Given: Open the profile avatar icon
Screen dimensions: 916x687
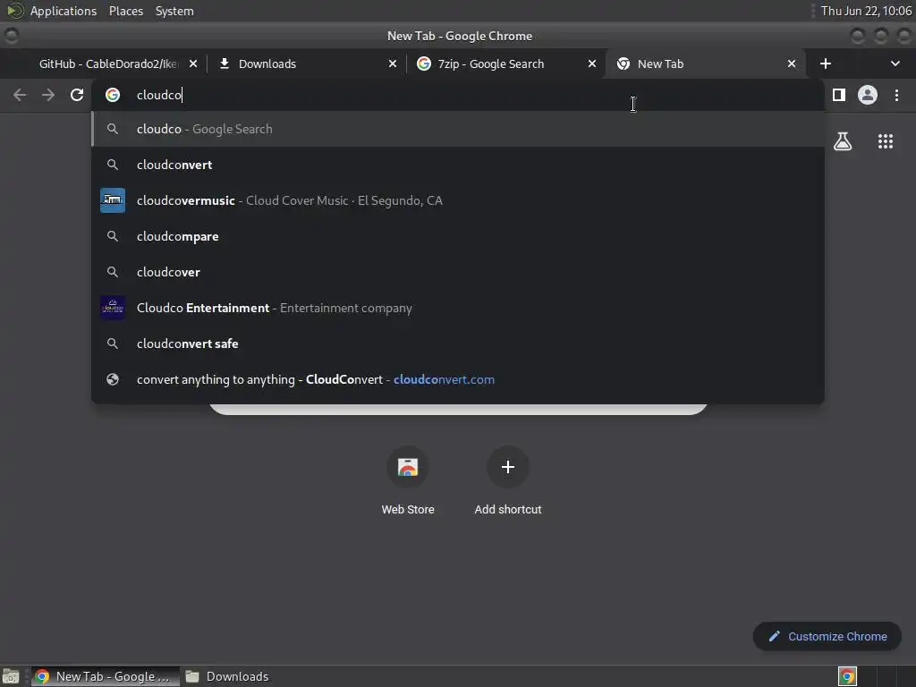Looking at the screenshot, I should point(868,95).
